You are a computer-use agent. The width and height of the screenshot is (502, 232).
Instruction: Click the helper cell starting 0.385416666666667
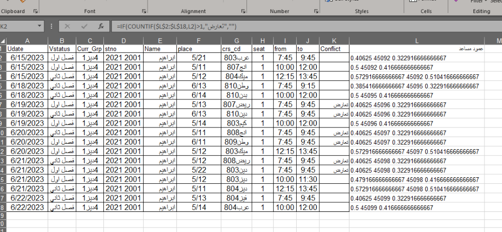coord(417,86)
